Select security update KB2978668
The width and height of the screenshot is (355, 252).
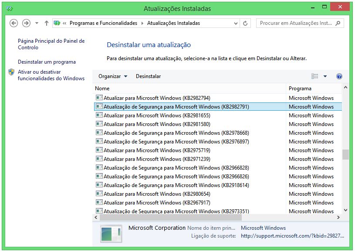218,133
